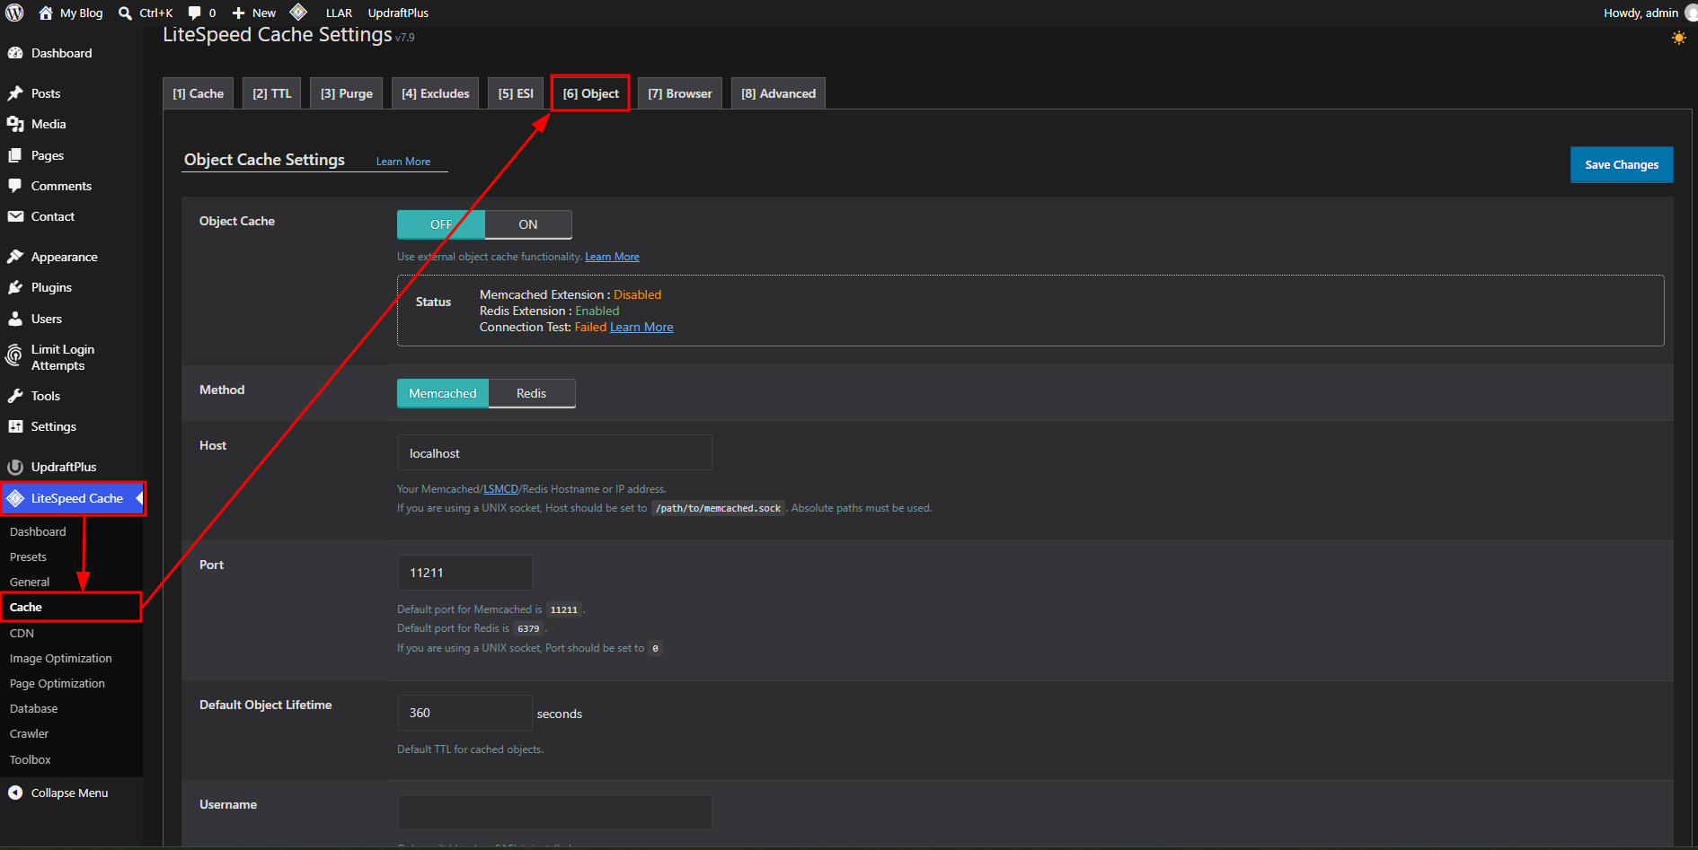
Task: Click the Plugins plug icon
Action: click(15, 287)
